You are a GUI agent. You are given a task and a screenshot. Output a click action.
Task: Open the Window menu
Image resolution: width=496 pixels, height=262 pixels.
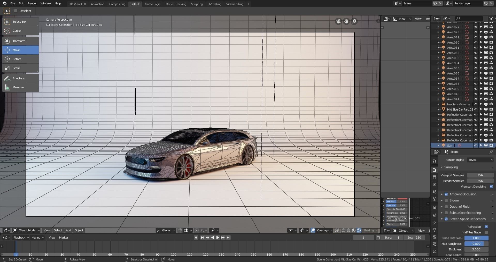(45, 3)
